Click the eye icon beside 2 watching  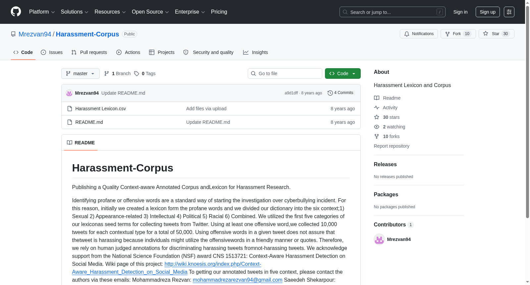point(377,127)
